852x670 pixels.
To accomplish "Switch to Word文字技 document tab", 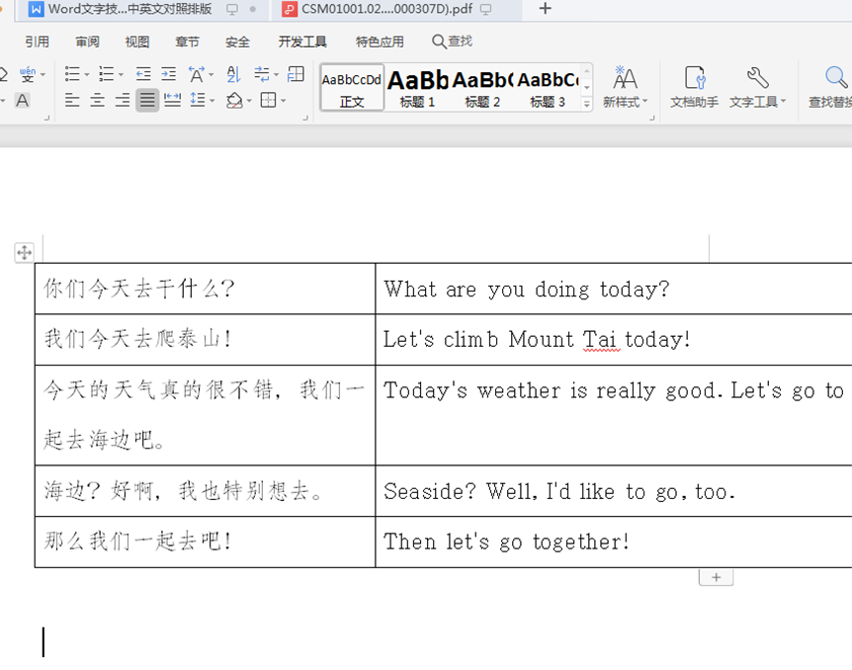I will click(142, 9).
